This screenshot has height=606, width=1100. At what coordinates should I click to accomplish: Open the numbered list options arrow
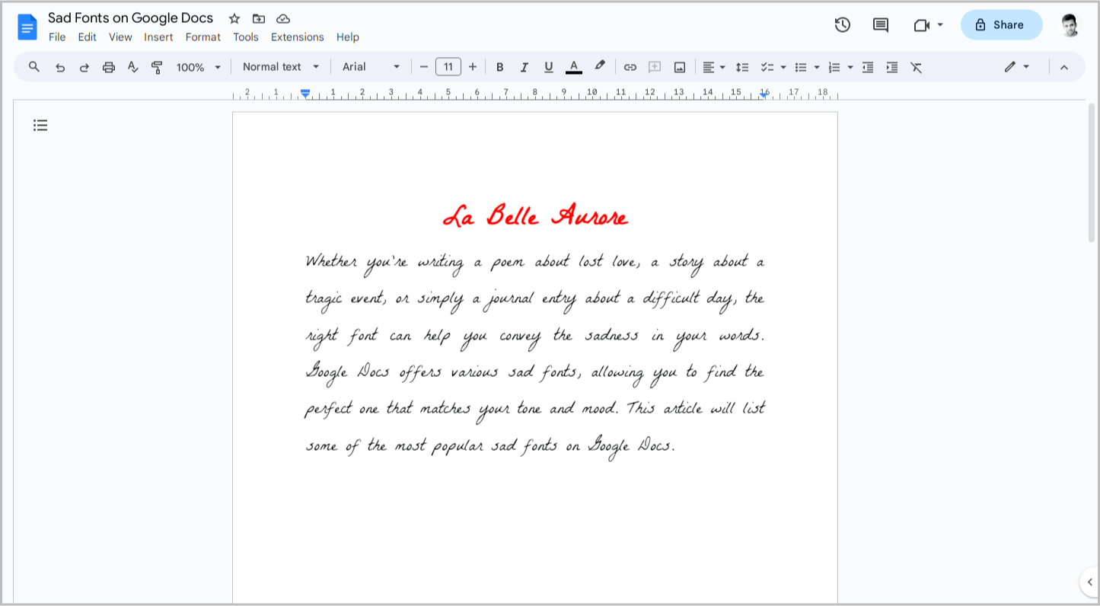coord(850,67)
